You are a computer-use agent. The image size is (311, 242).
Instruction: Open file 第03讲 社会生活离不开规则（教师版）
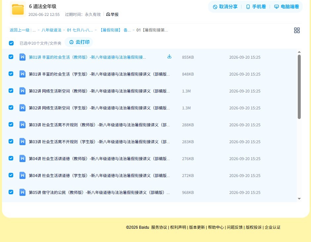99,125
